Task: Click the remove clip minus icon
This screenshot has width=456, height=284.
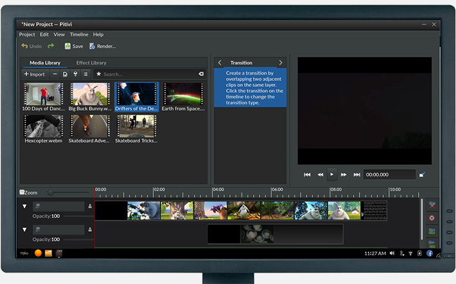Action: tap(55, 74)
